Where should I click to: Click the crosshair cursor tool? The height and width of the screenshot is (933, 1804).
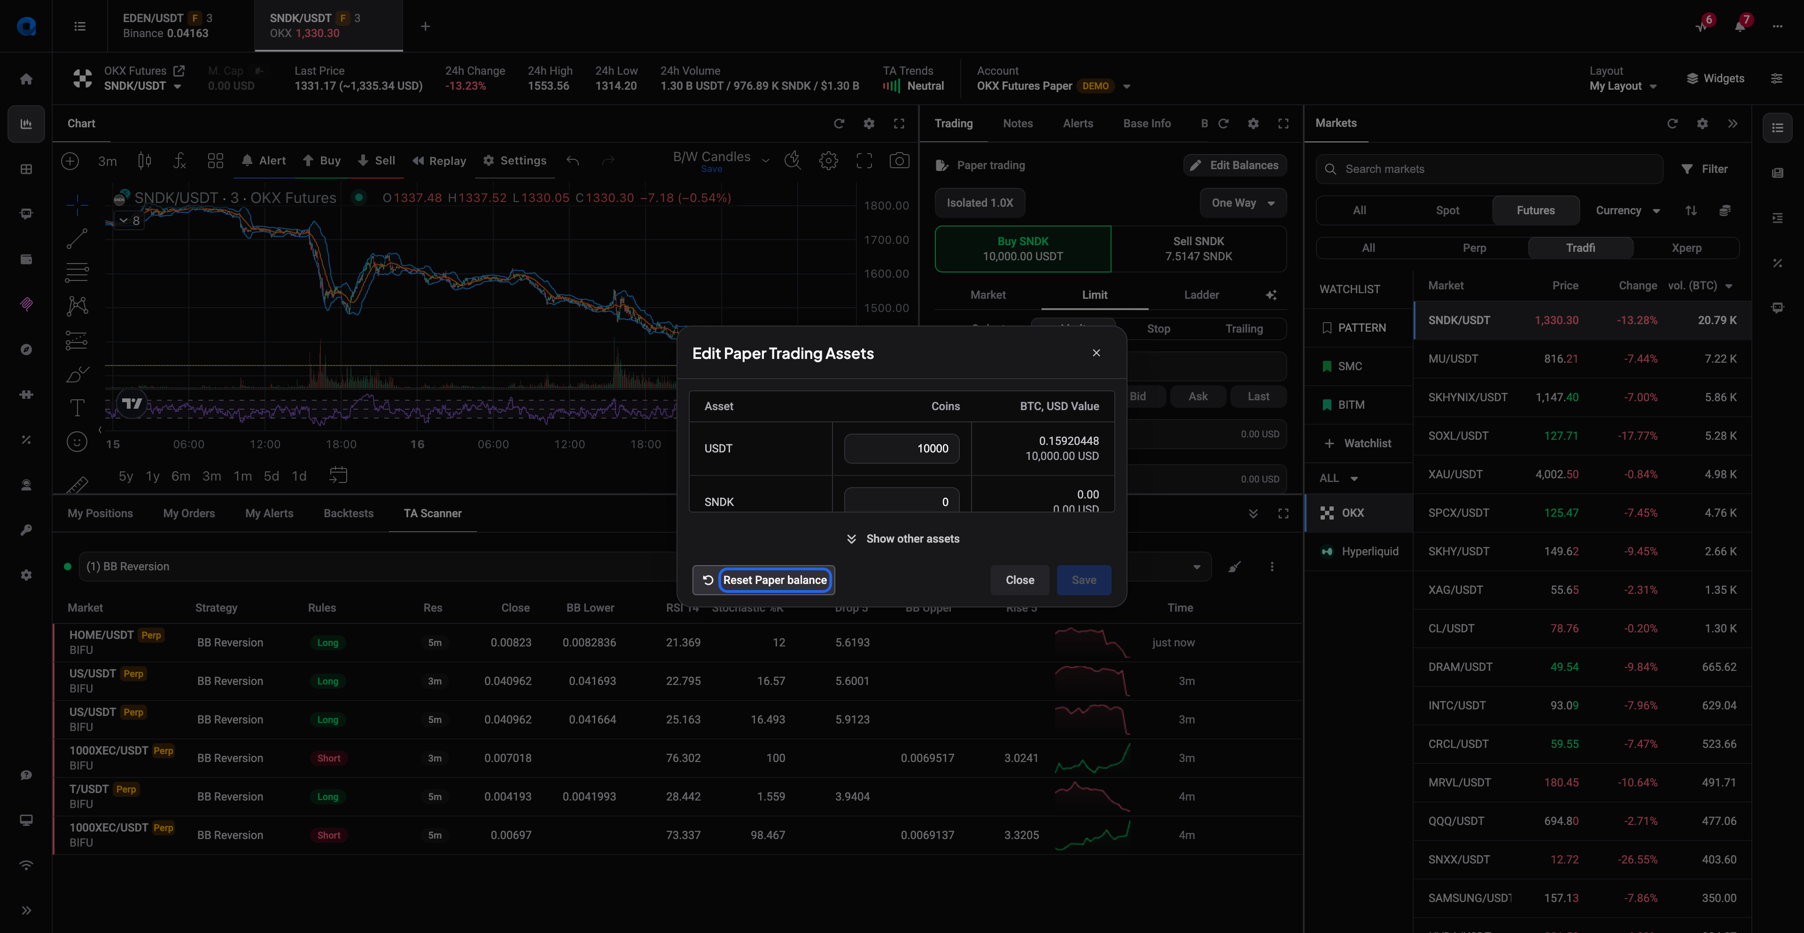pyautogui.click(x=77, y=204)
